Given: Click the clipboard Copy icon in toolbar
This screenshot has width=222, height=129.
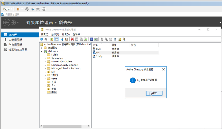Looking at the screenshot, I should (x=67, y=39).
